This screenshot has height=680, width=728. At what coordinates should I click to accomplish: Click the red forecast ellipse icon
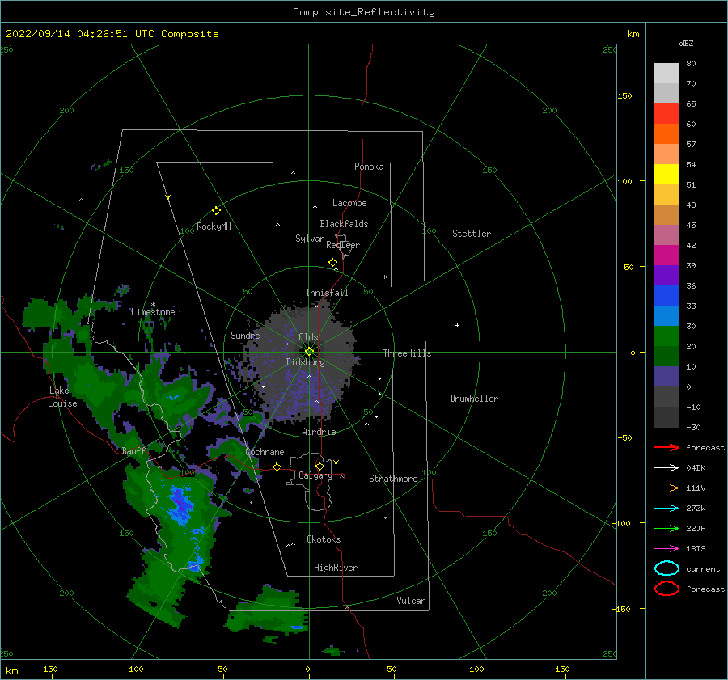tap(667, 589)
